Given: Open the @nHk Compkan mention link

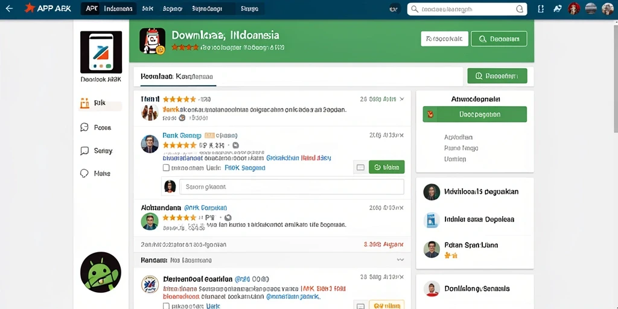Looking at the screenshot, I should pyautogui.click(x=205, y=208).
